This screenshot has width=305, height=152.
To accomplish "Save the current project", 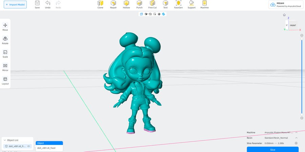I will click(x=37, y=5).
